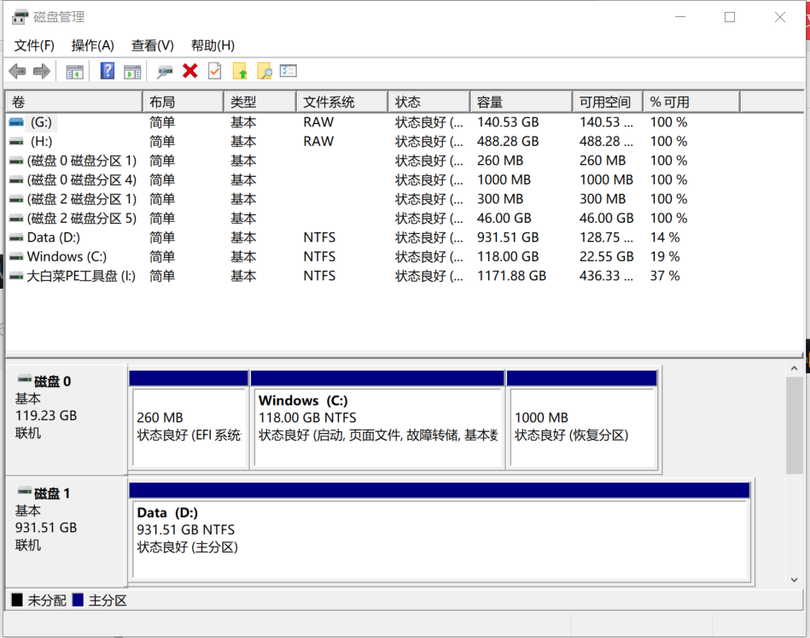Open Help via the blue question-mark icon
The image size is (810, 638).
pyautogui.click(x=107, y=71)
